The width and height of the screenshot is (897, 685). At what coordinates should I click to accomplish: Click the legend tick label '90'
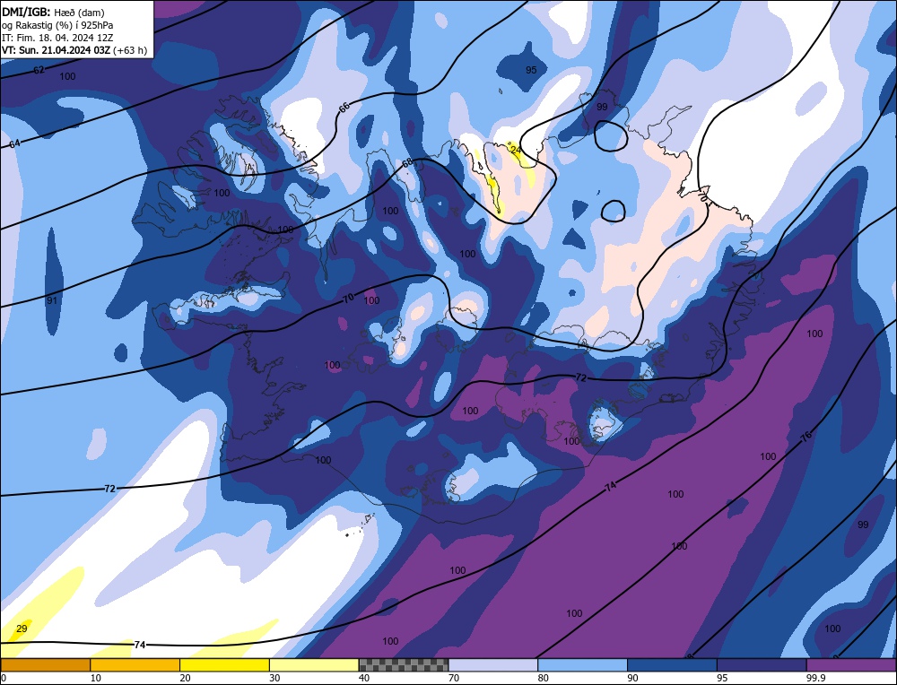point(632,678)
